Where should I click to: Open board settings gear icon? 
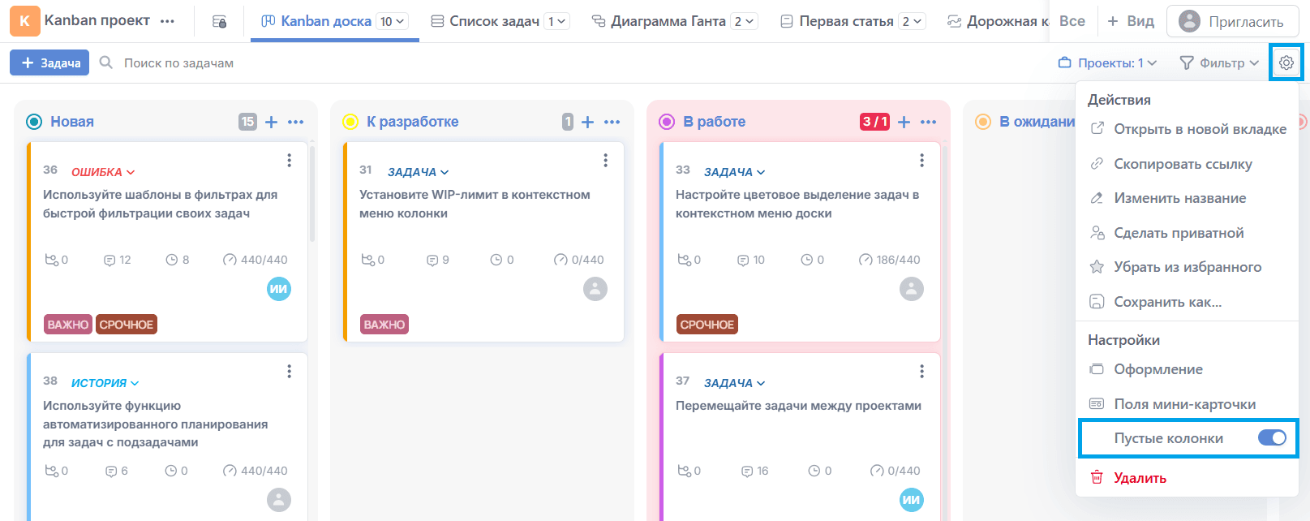[x=1286, y=62]
